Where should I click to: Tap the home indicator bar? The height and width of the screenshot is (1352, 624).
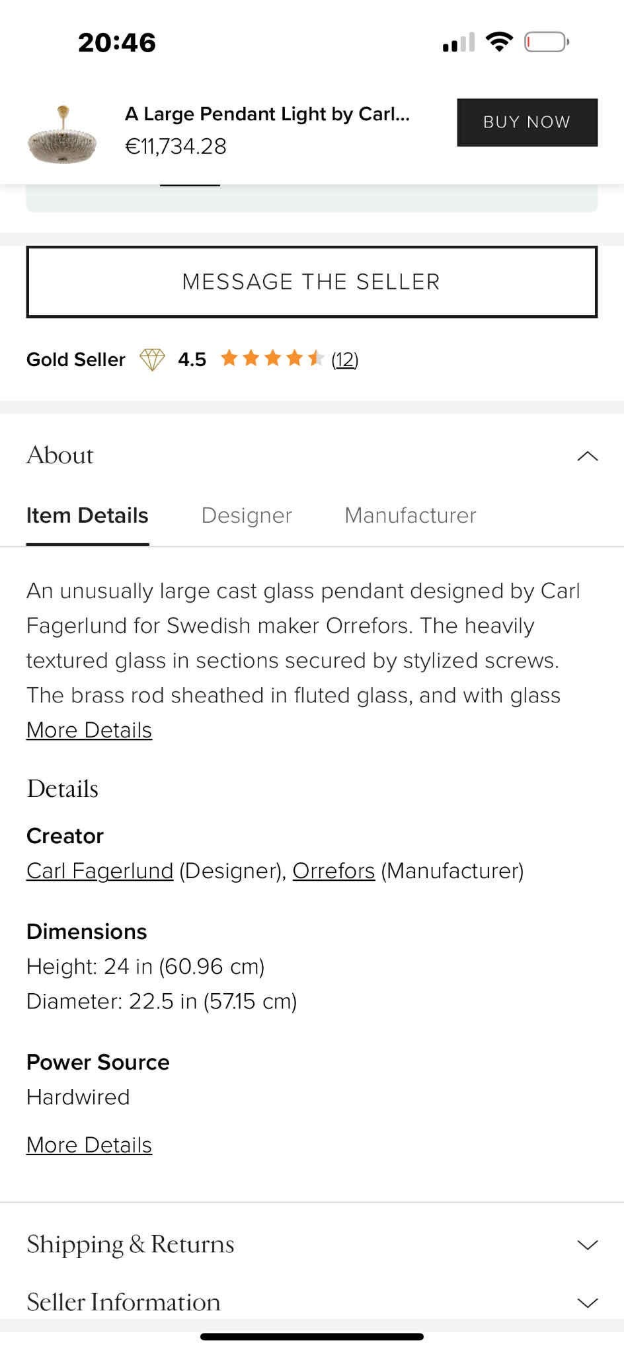click(x=312, y=1337)
